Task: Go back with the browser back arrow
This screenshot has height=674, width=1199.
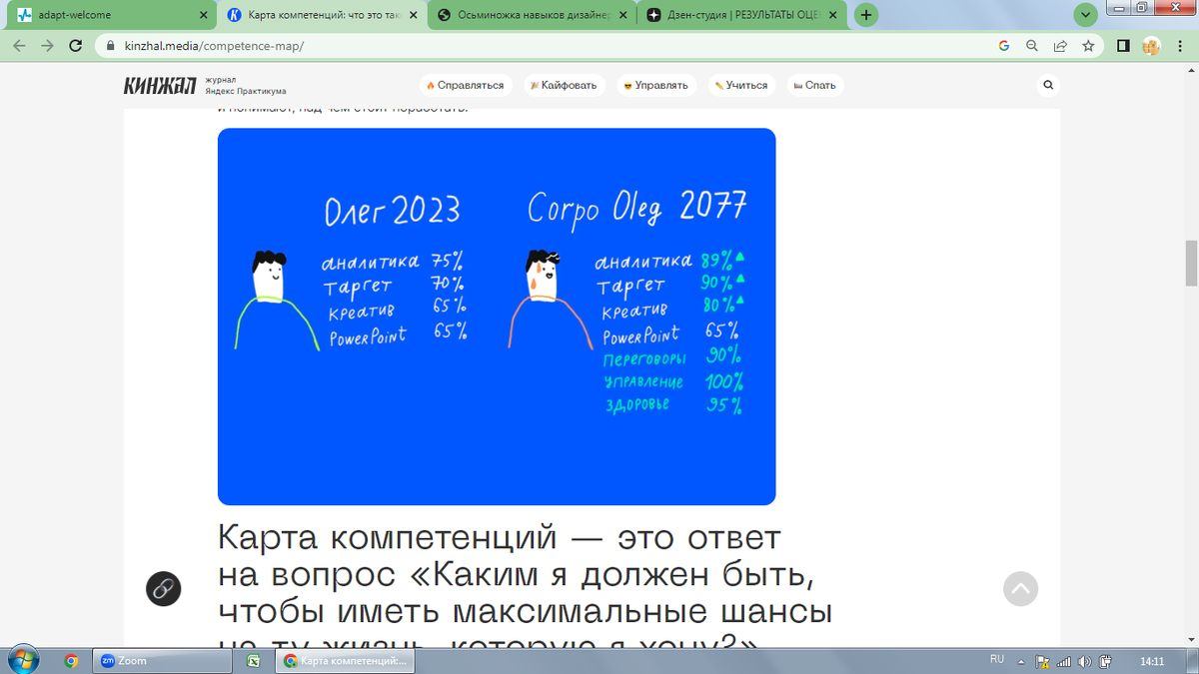Action: [19, 46]
